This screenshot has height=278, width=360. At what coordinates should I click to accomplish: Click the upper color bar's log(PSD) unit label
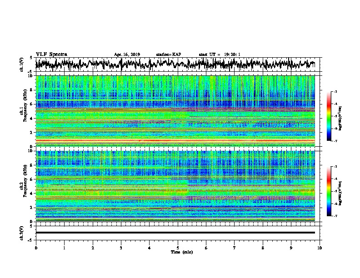pos(340,118)
